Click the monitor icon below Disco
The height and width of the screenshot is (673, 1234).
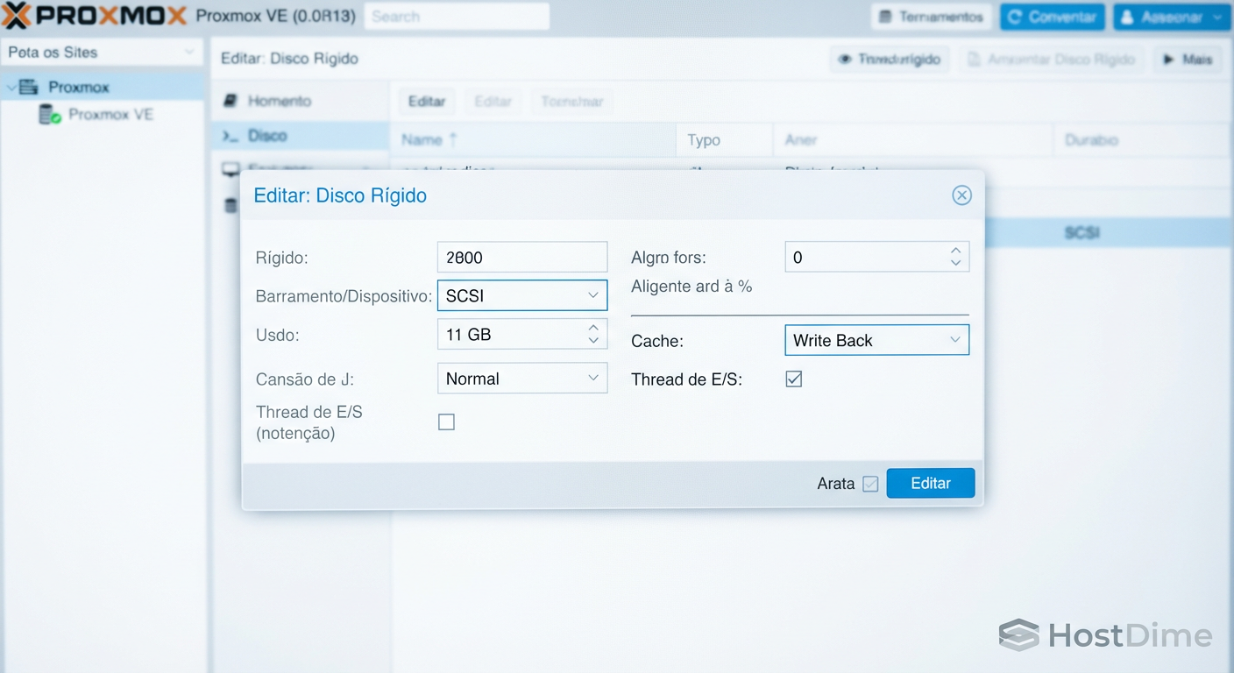[230, 169]
